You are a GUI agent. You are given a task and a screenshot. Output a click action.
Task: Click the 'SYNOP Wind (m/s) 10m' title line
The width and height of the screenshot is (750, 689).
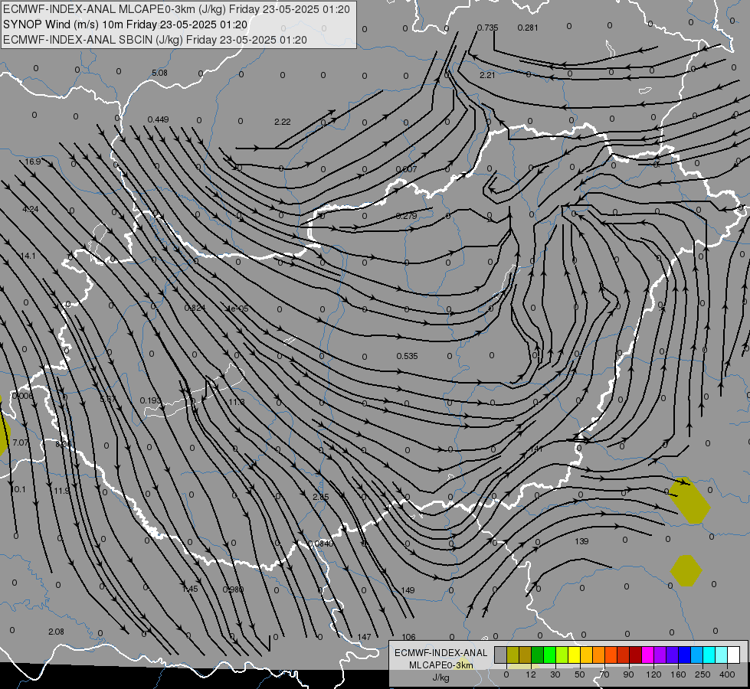(x=126, y=24)
